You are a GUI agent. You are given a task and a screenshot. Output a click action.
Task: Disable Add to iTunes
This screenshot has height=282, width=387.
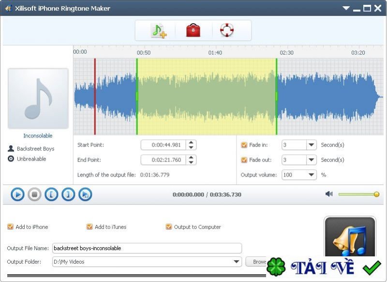pos(89,227)
